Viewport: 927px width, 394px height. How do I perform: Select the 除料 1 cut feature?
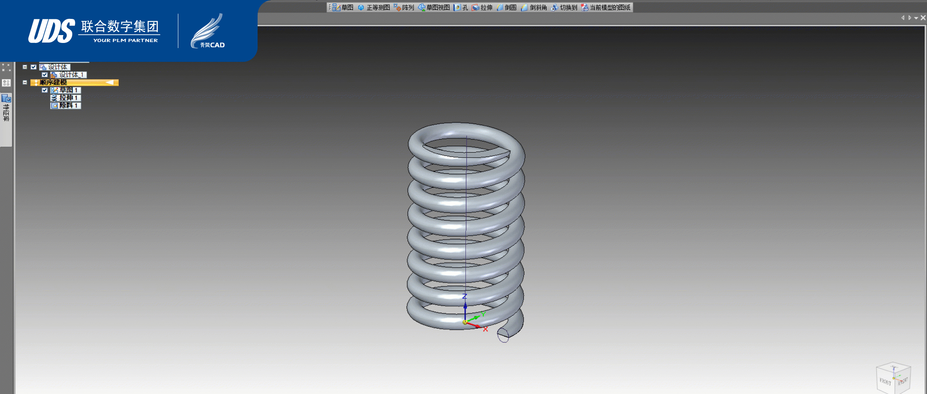point(65,105)
